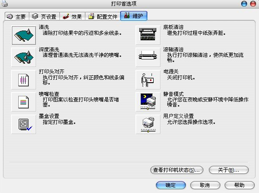Click the 查看打印机状态 button

(x=177, y=170)
